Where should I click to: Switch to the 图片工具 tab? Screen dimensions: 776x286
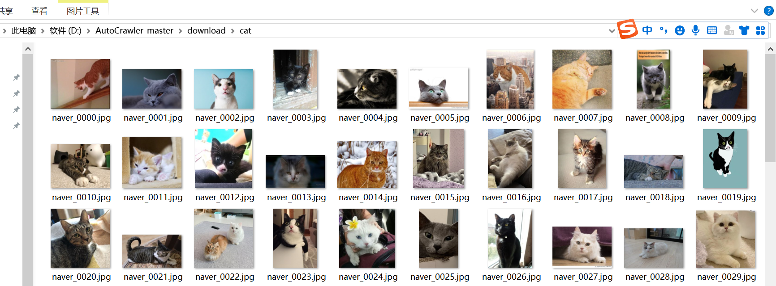pyautogui.click(x=83, y=11)
